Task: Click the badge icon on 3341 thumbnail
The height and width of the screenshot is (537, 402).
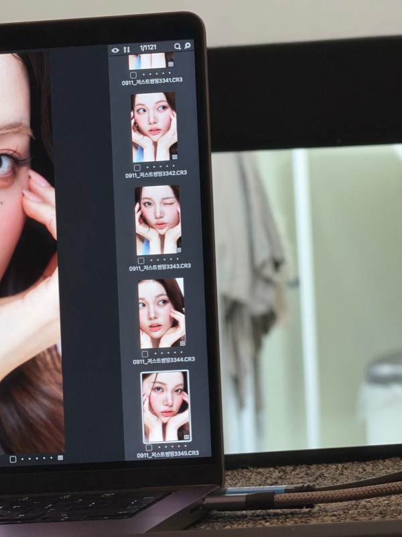Action: point(171,64)
